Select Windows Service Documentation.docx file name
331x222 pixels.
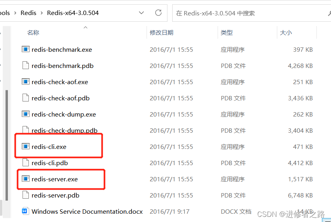coord(87,211)
